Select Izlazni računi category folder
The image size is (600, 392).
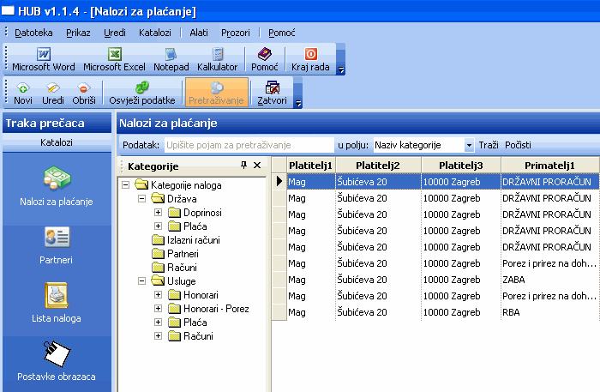point(186,240)
